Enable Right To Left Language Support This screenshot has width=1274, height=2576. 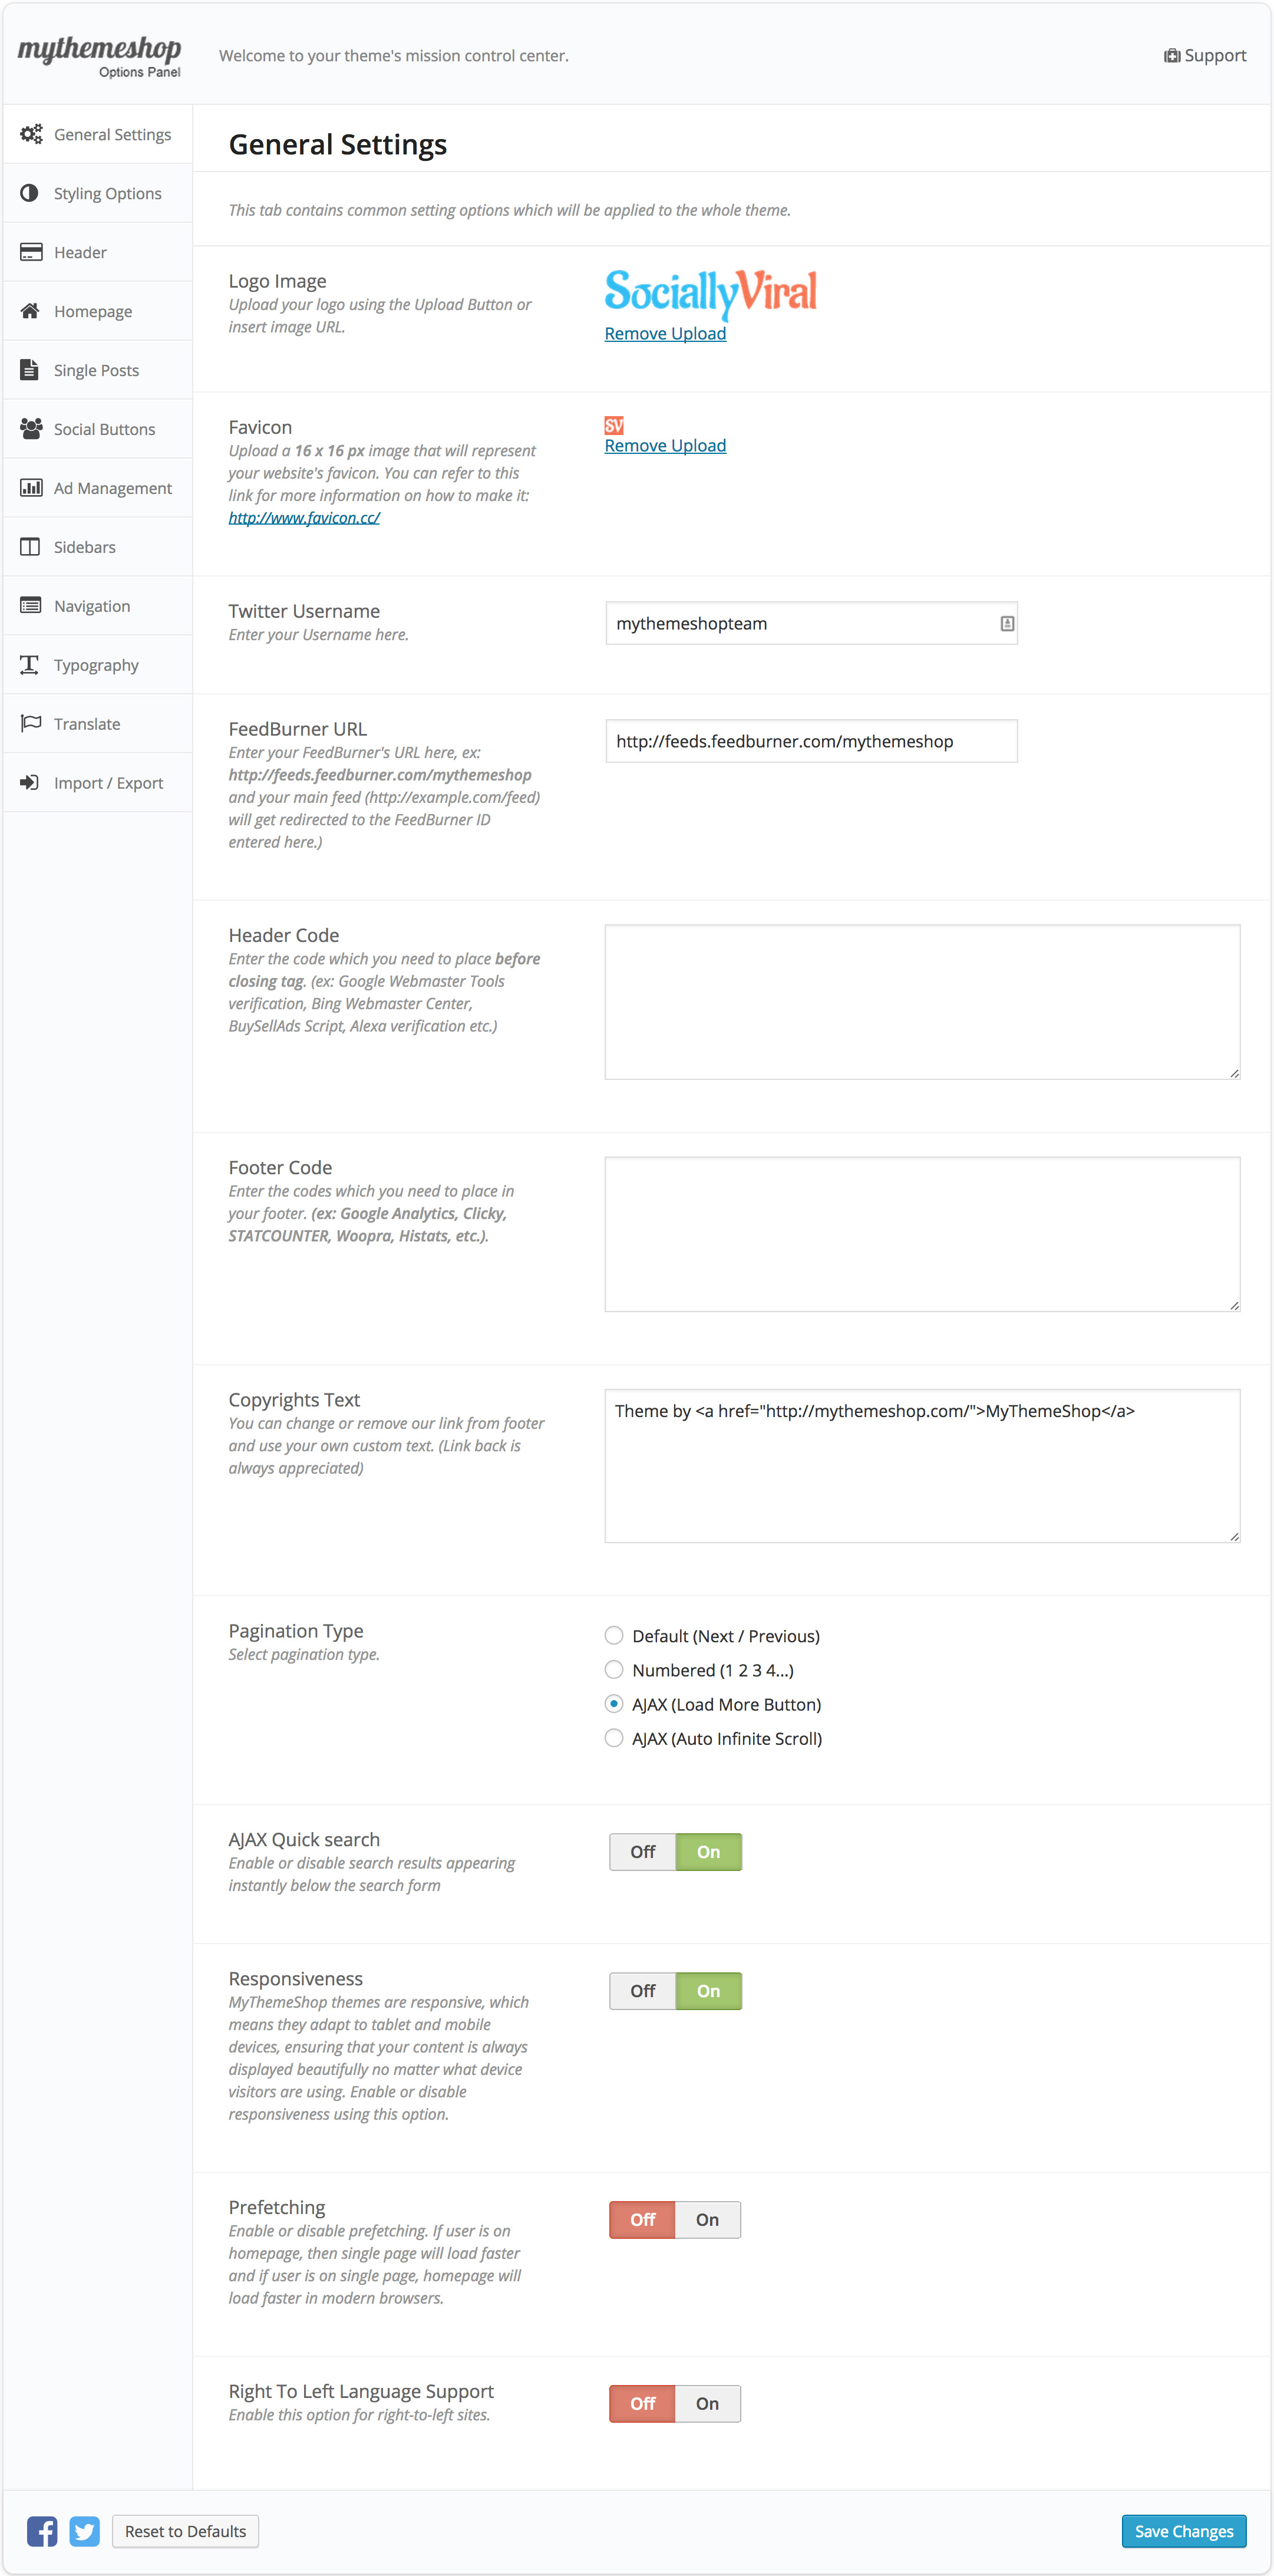click(x=708, y=2403)
